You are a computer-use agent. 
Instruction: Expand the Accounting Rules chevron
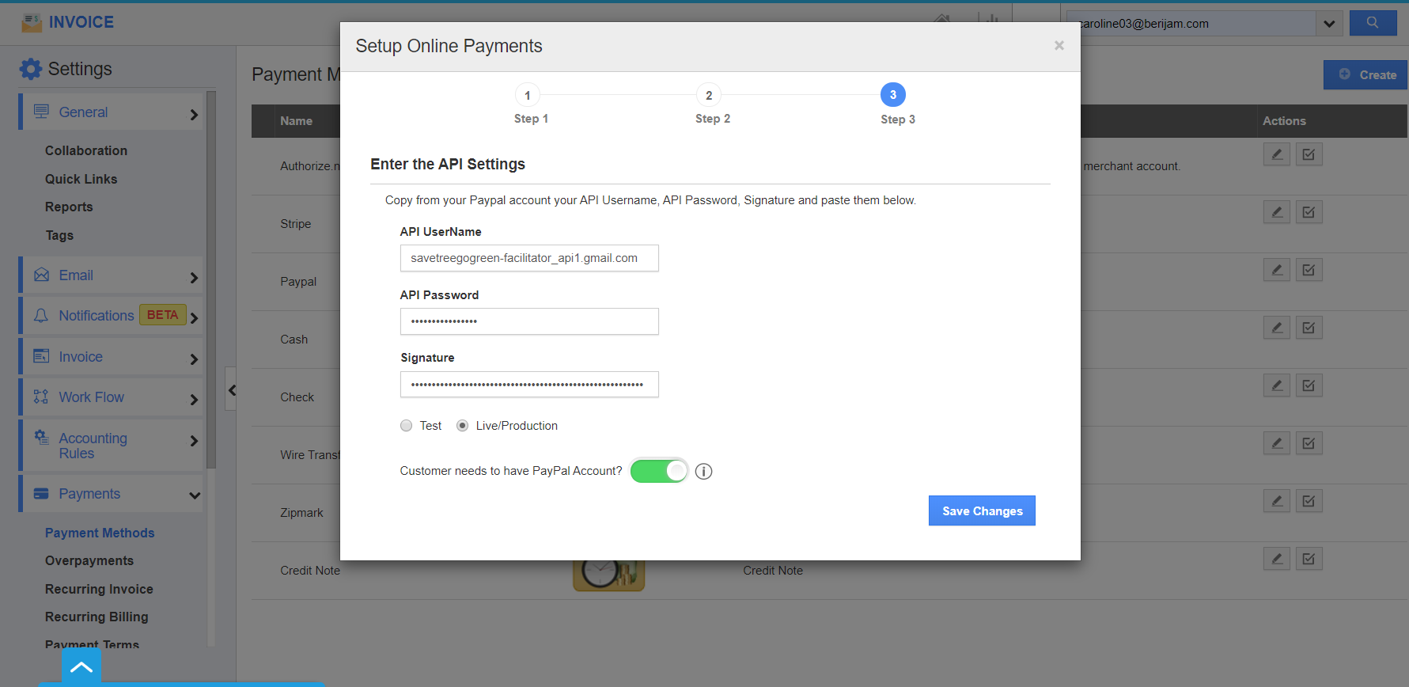click(x=194, y=441)
